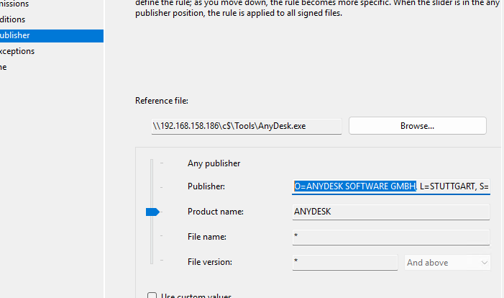Click the Product name field containing ANYDESK
This screenshot has width=504, height=298.
tap(390, 212)
